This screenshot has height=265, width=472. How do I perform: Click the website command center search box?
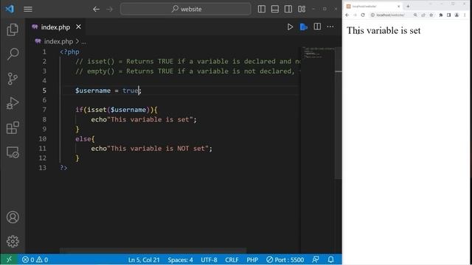pyautogui.click(x=185, y=9)
